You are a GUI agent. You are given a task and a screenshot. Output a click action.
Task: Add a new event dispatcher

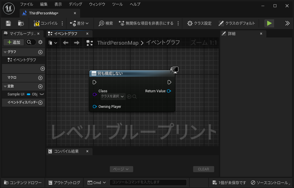click(x=40, y=103)
